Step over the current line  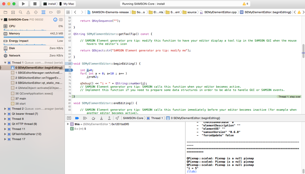(94, 118)
